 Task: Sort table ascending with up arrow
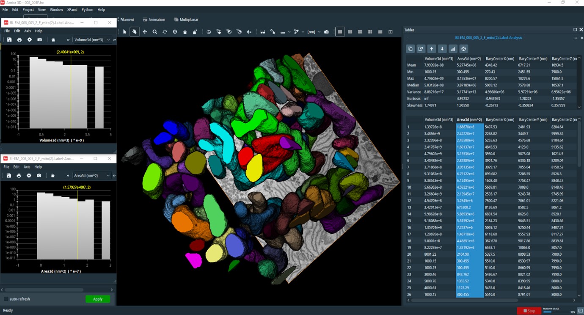tap(431, 49)
